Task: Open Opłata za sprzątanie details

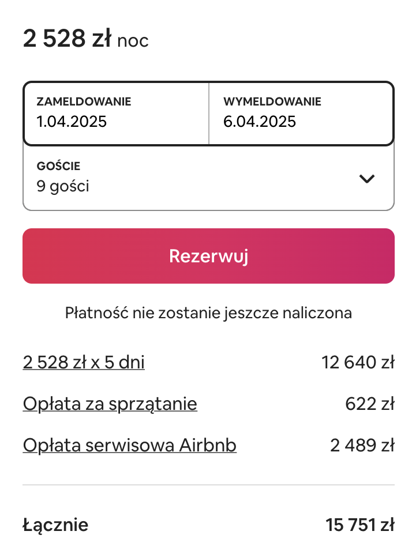Action: click(x=110, y=404)
